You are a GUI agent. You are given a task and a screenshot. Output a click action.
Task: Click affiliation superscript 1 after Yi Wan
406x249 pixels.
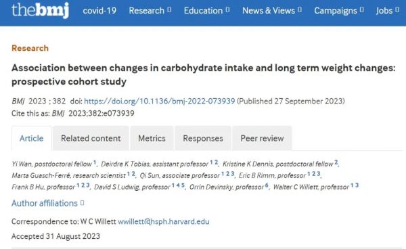(x=95, y=162)
